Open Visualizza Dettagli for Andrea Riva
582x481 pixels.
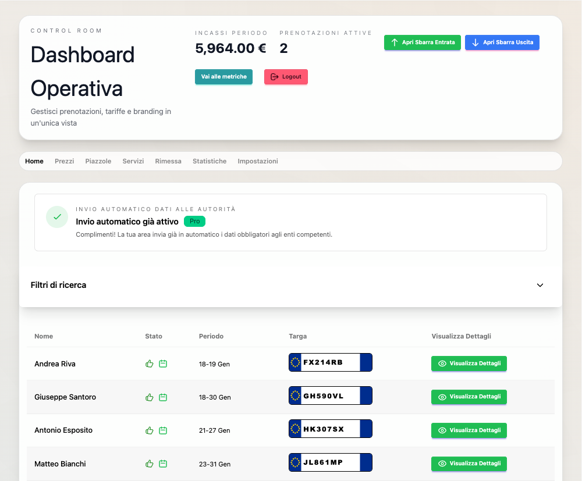click(x=469, y=363)
